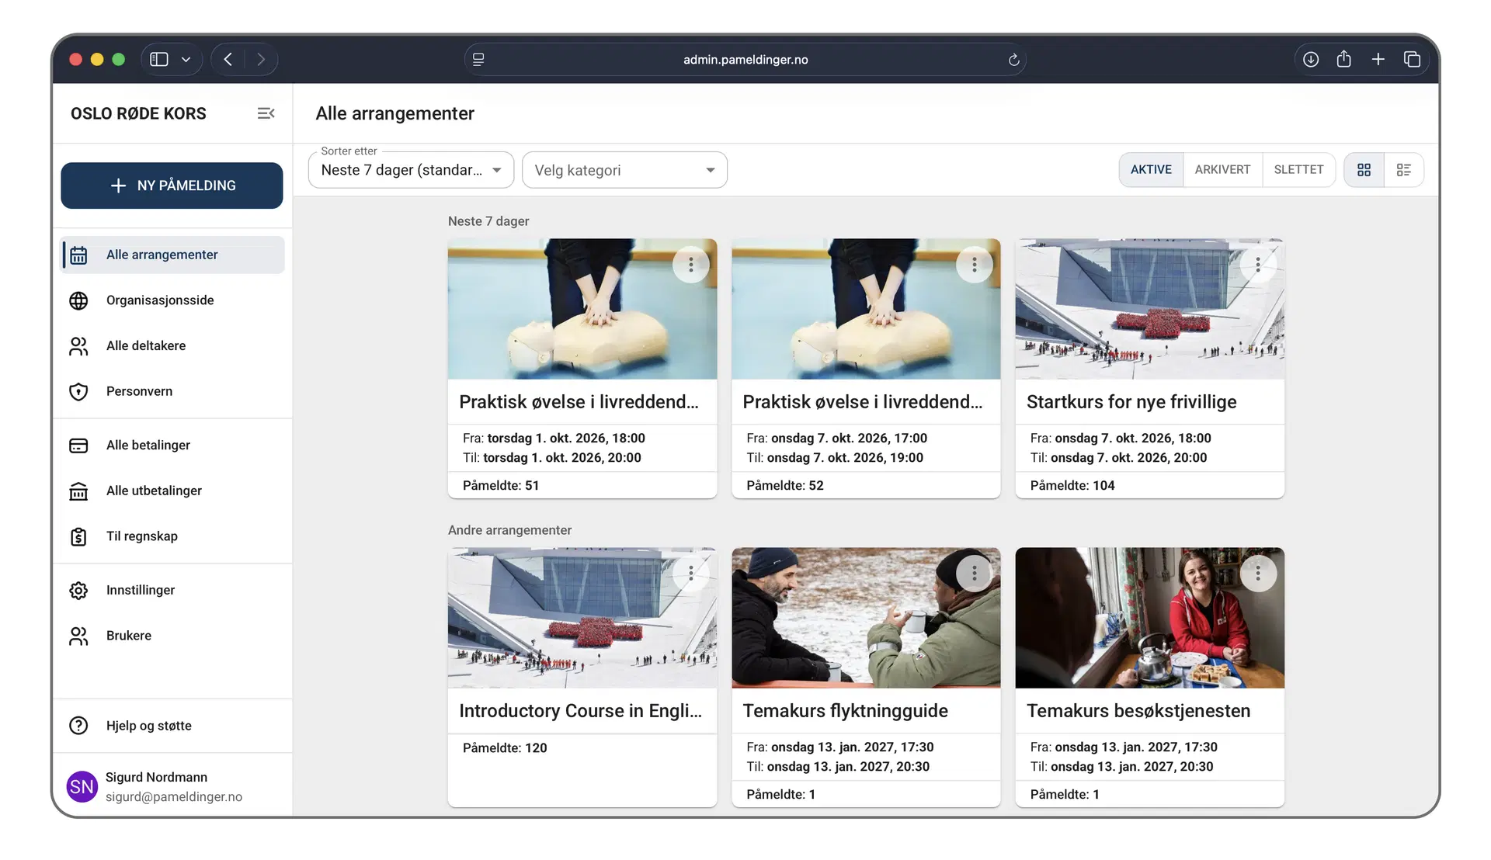
Task: Switch to list view layout
Action: point(1403,170)
